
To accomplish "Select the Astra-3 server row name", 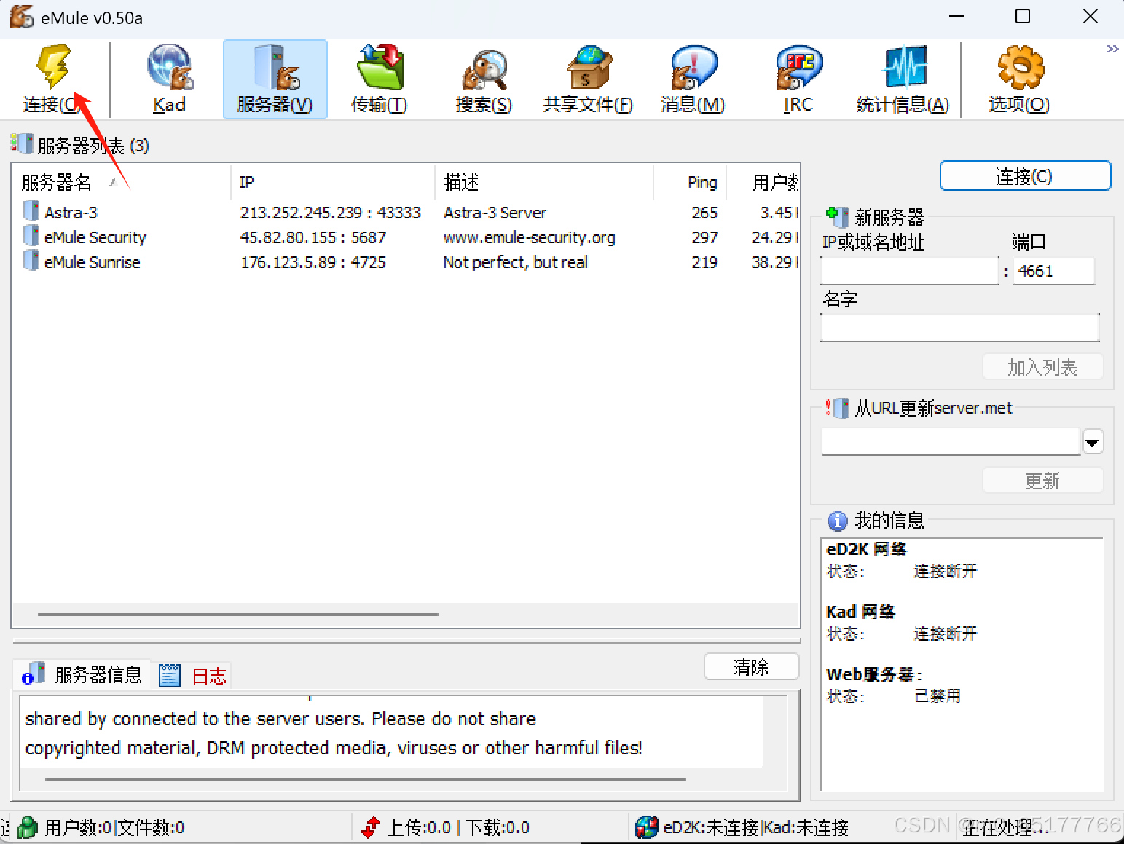I will 71,213.
